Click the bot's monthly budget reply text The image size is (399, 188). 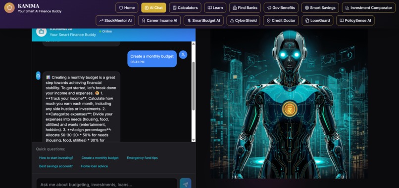(81, 109)
